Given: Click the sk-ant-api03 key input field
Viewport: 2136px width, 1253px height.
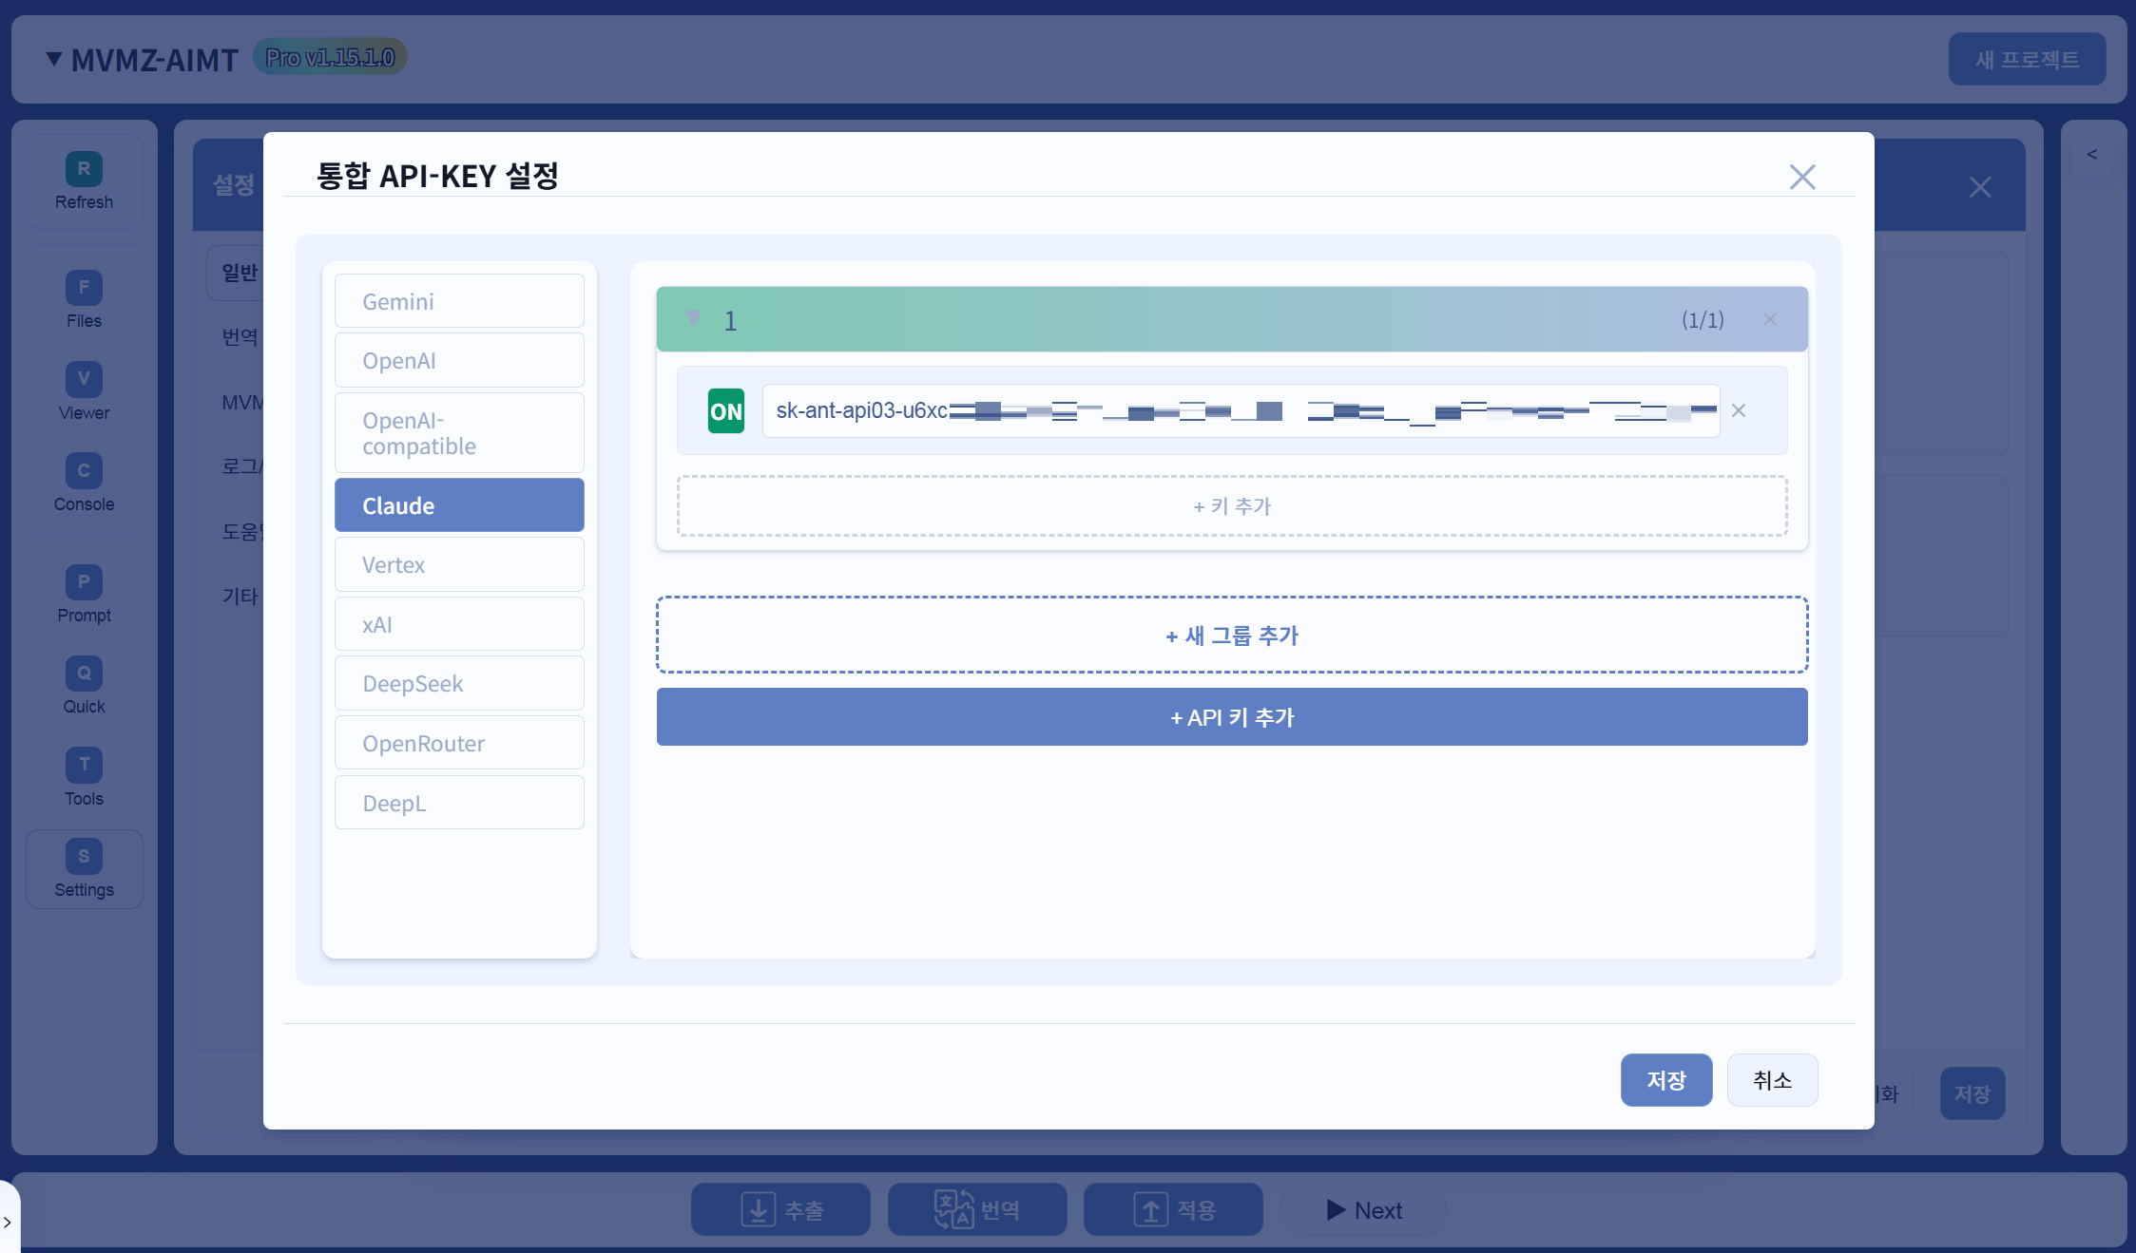Looking at the screenshot, I should coord(1241,411).
